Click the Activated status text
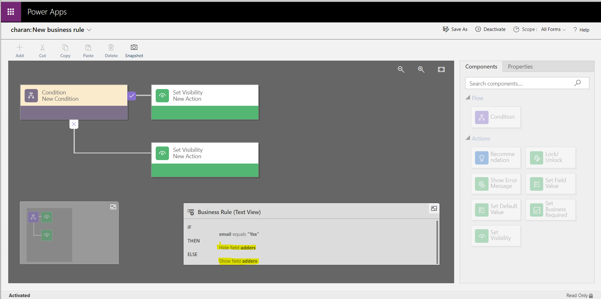Viewport: 601px width, 299px height. 19,296
